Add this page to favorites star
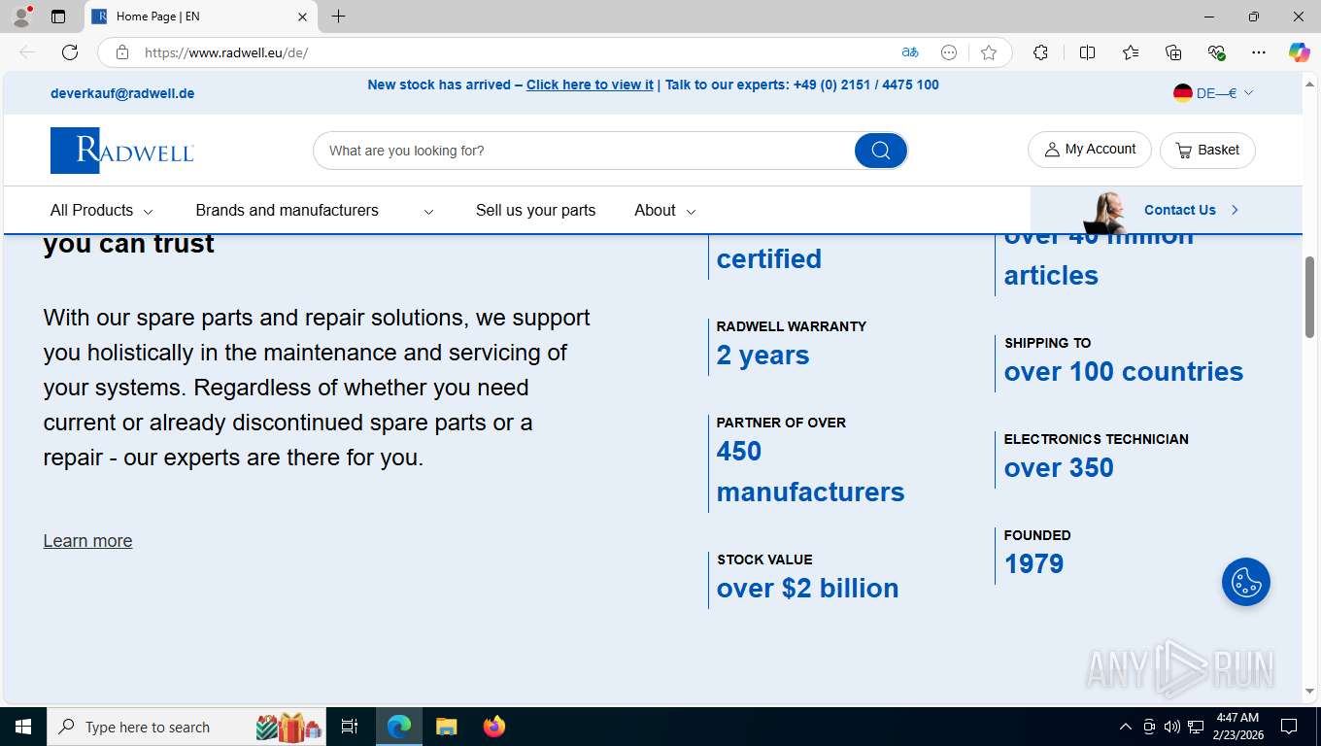1321x746 pixels. point(989,52)
